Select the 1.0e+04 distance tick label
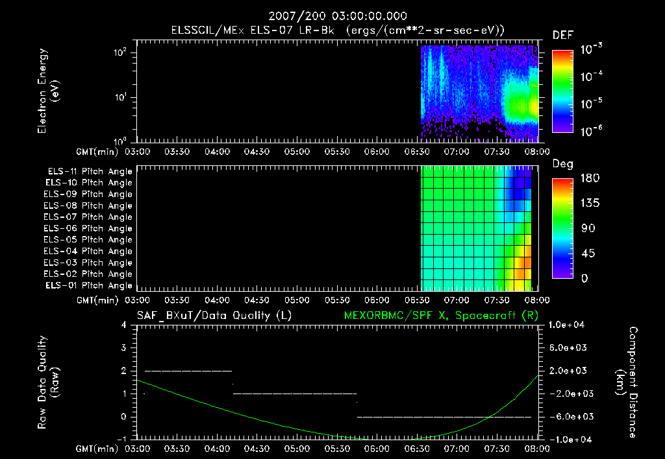 point(566,325)
